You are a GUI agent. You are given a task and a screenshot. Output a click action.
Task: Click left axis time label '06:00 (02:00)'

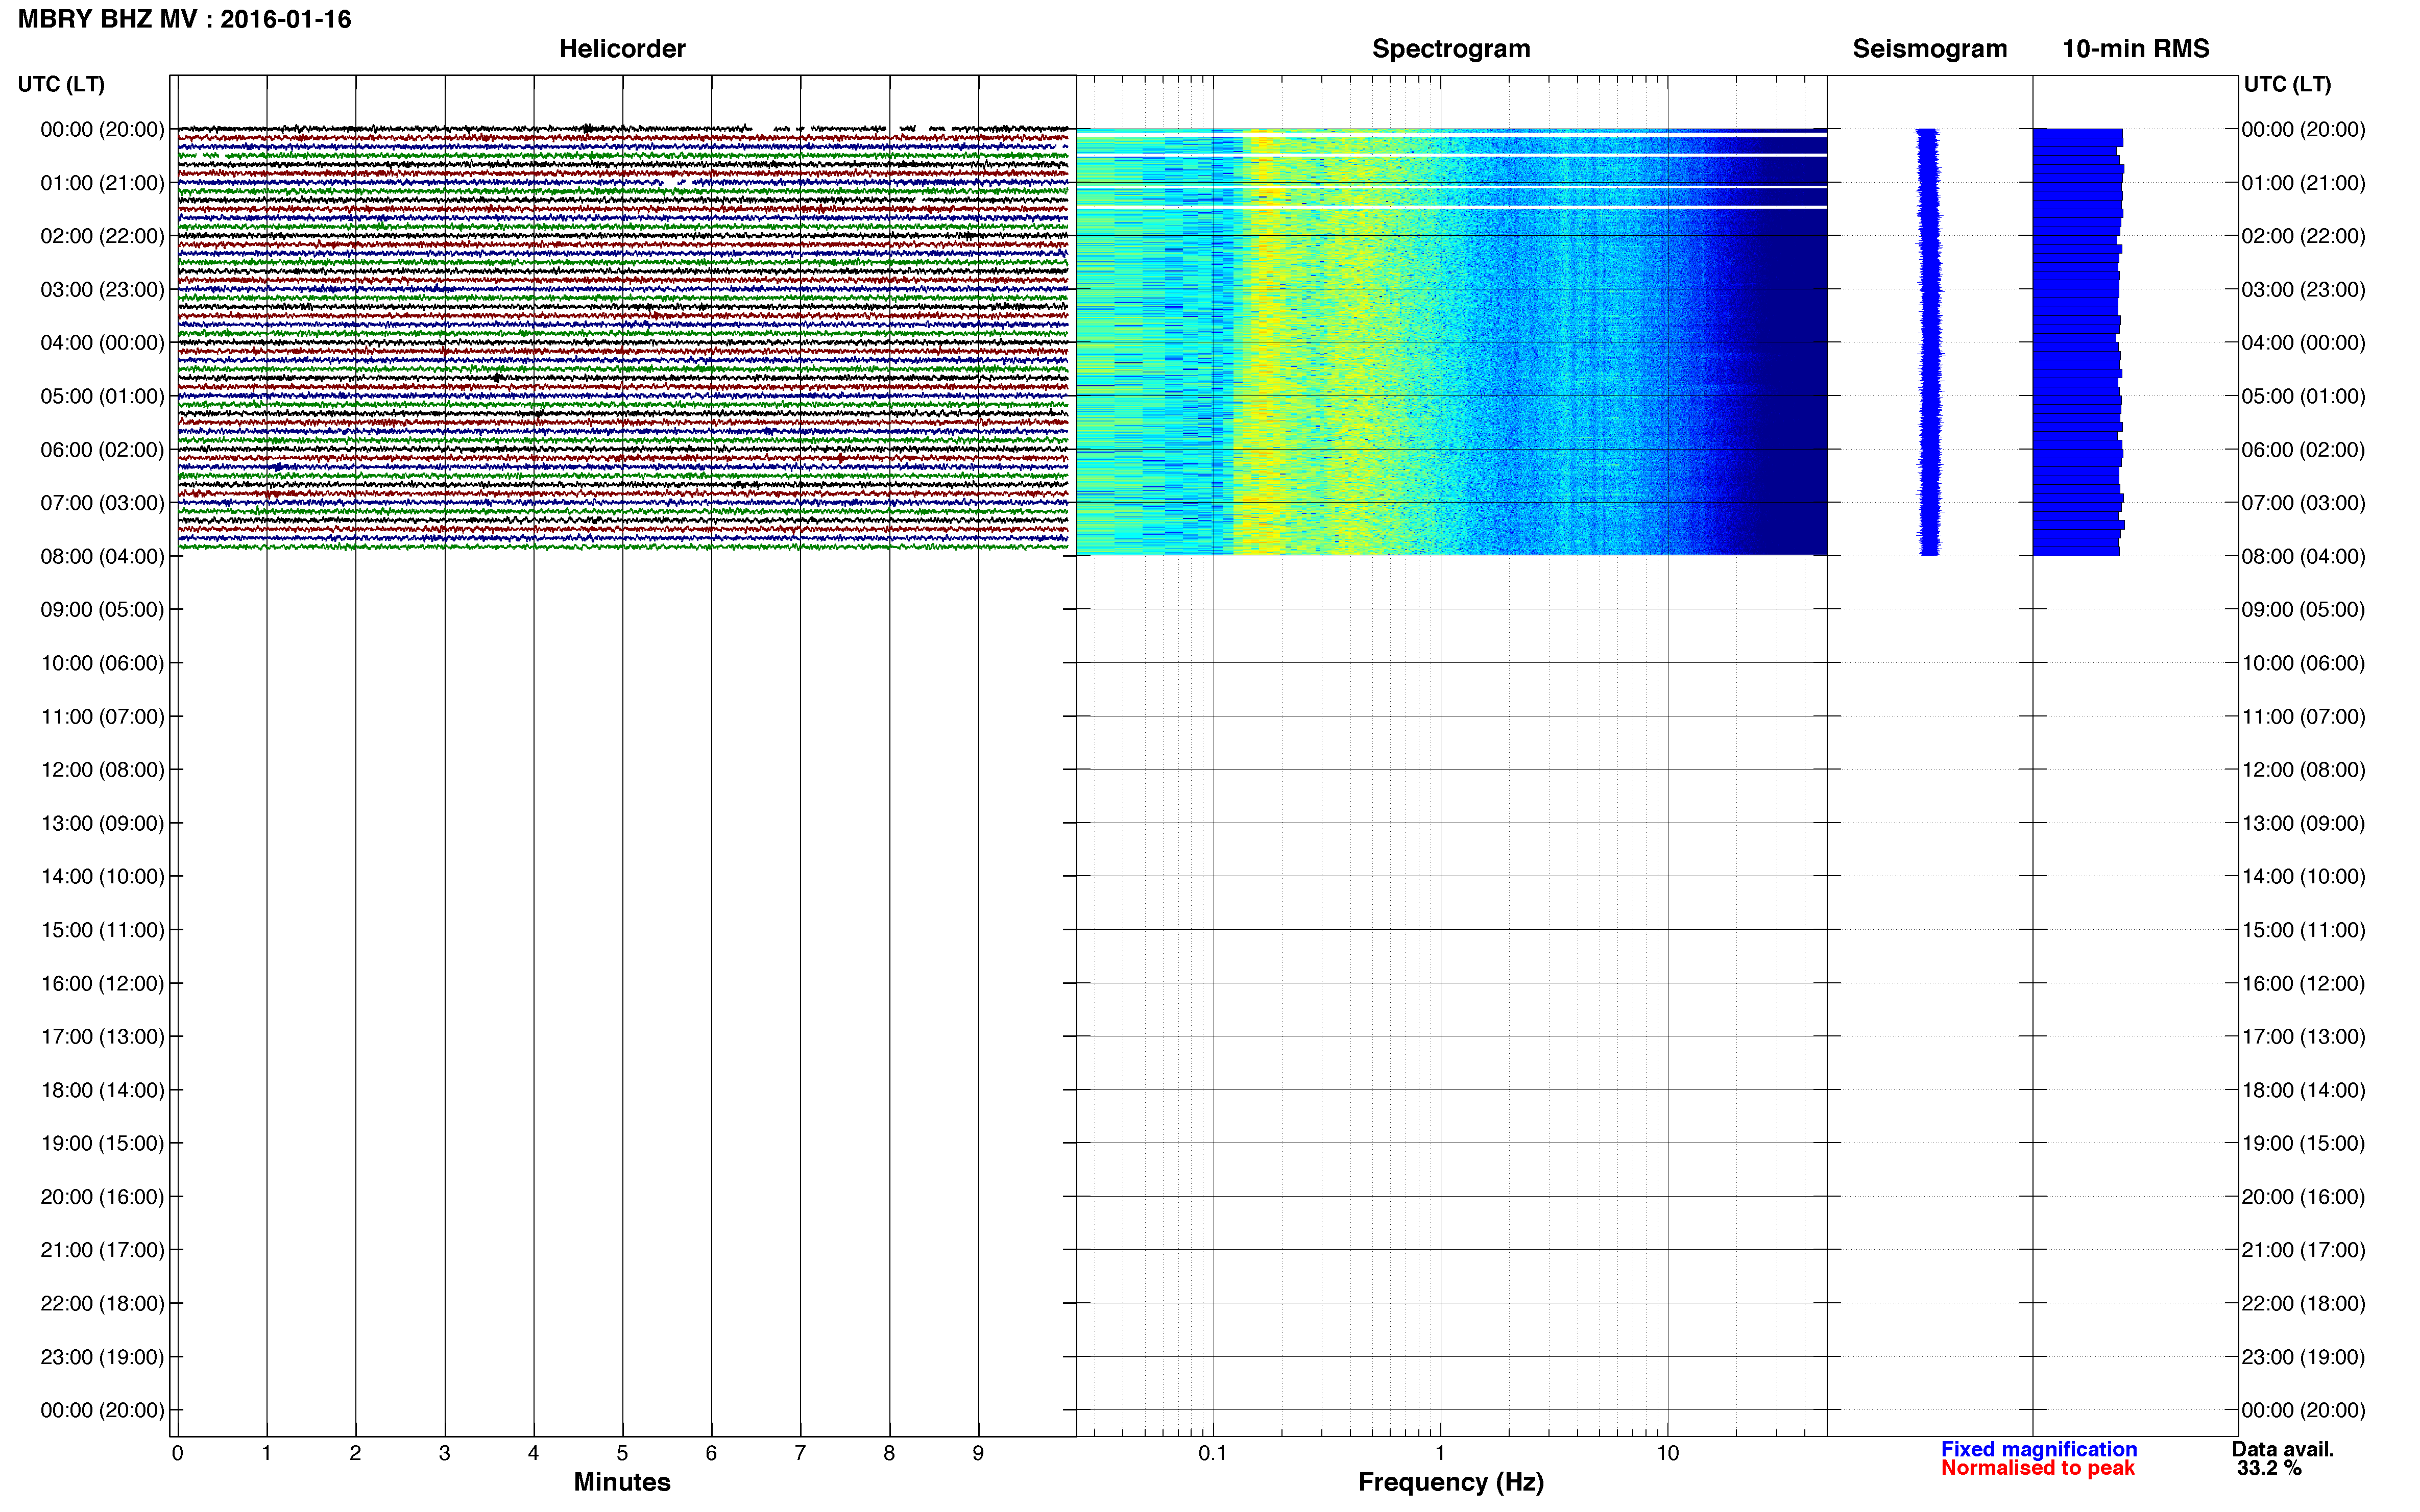[x=102, y=450]
